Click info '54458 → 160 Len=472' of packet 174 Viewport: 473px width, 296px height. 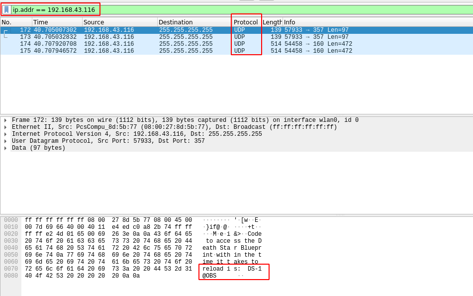318,44
